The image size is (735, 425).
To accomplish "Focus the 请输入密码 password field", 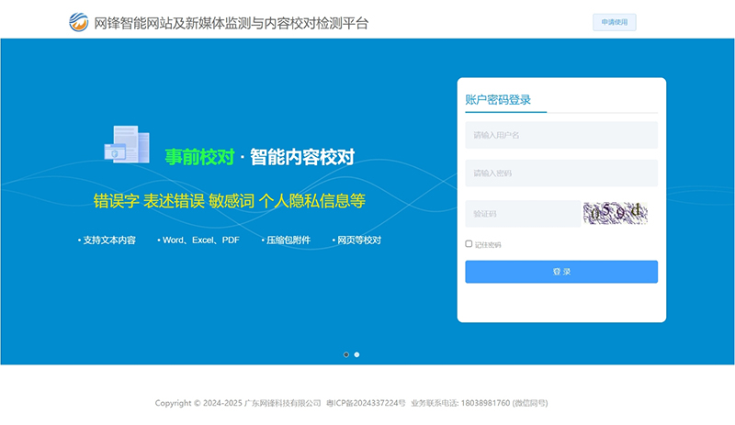I will [x=560, y=173].
